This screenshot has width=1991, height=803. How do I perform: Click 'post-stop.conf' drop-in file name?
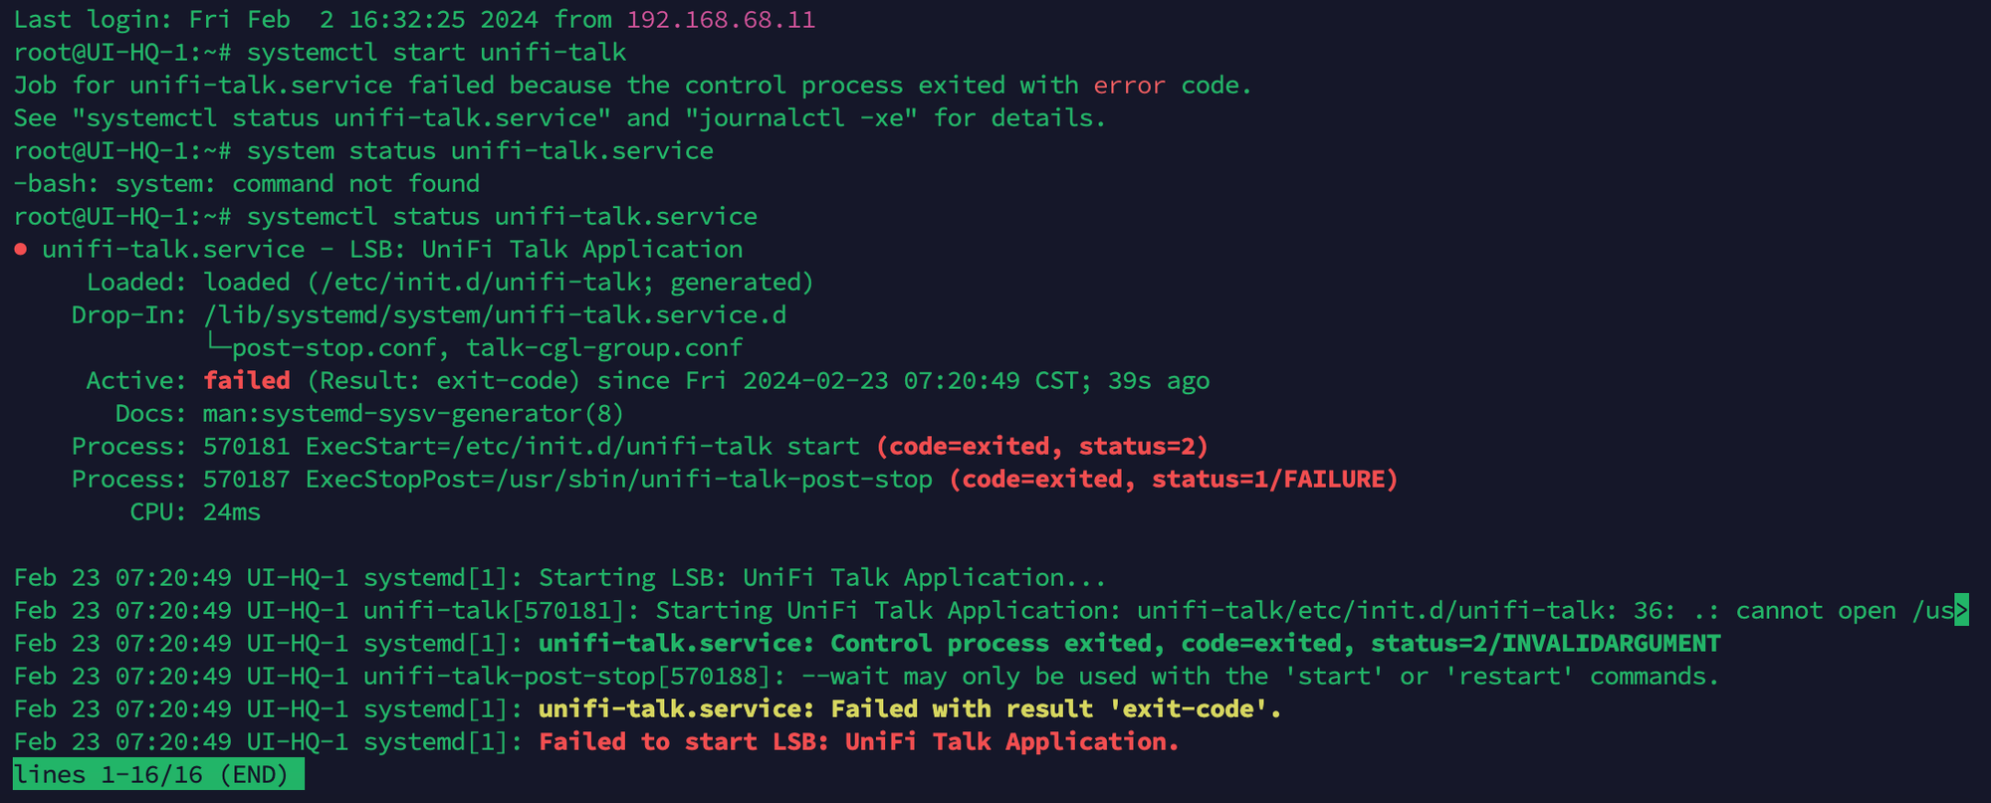333,347
